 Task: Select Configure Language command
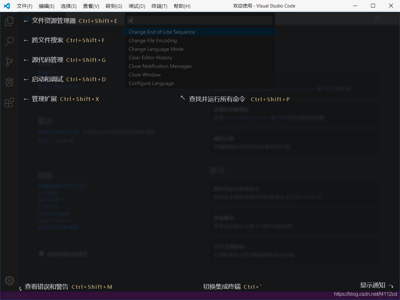(x=200, y=83)
